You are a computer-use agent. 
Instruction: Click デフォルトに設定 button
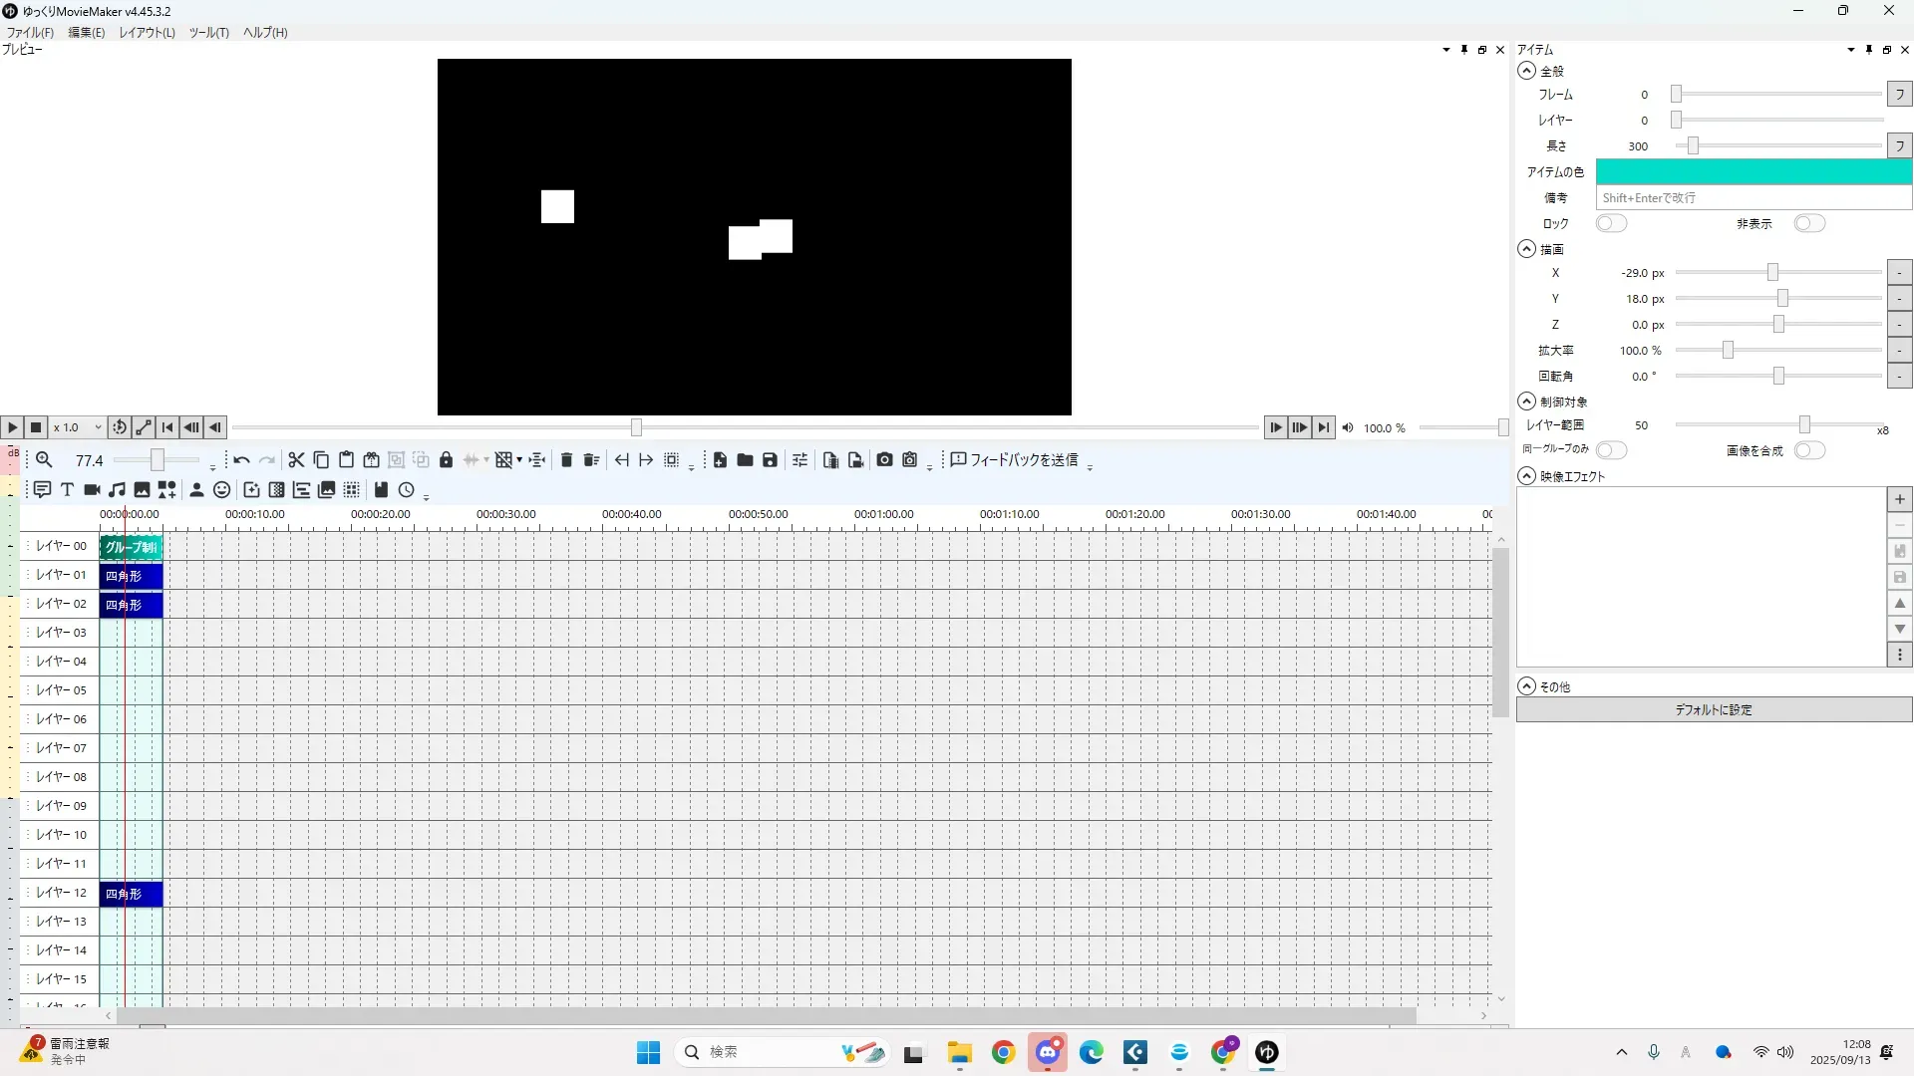[1713, 709]
